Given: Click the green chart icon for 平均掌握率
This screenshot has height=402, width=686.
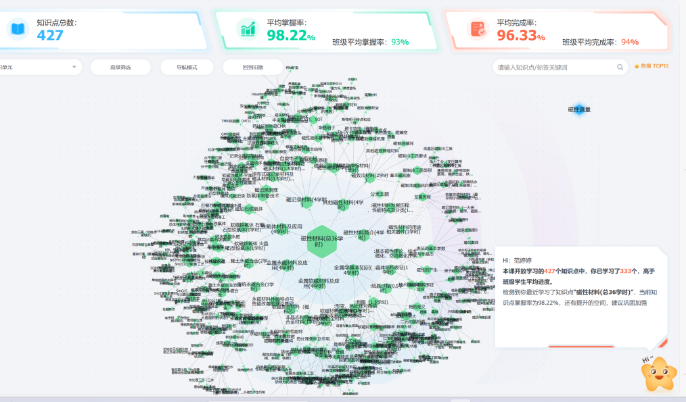Looking at the screenshot, I should (248, 29).
